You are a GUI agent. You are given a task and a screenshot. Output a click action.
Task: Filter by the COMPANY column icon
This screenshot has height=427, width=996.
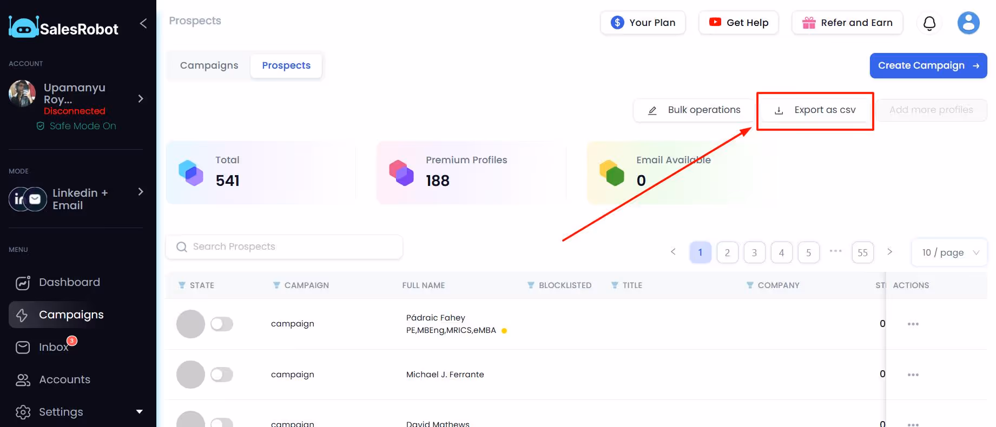pyautogui.click(x=750, y=285)
